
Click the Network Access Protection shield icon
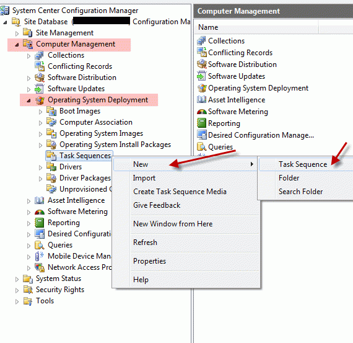(40, 267)
